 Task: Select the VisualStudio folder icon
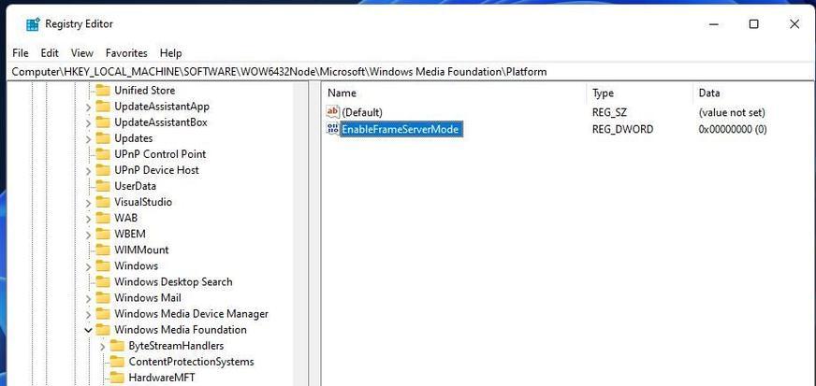click(103, 202)
